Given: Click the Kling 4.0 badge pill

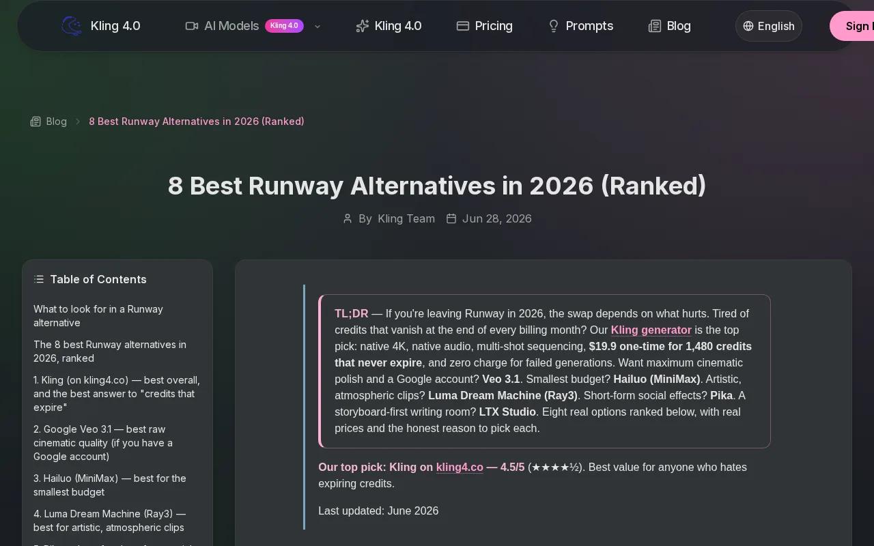Looking at the screenshot, I should (x=284, y=26).
